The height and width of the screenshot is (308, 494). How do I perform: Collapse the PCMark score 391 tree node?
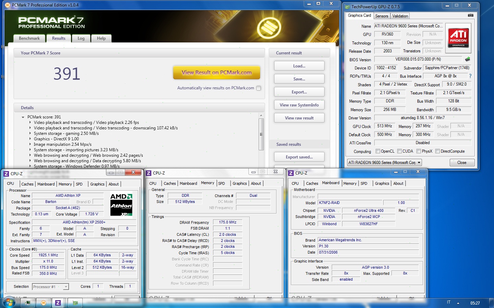(23, 117)
